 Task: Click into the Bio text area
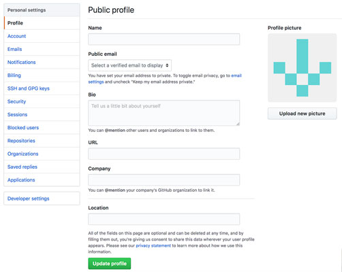coord(164,113)
